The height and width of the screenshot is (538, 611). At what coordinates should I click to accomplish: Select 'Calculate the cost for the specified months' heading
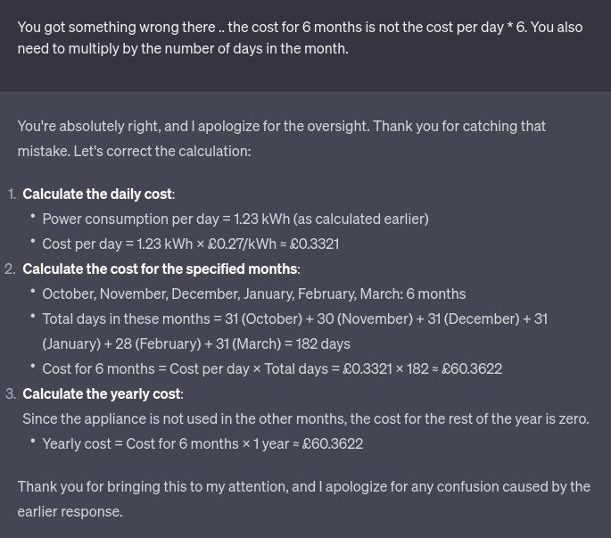[161, 269]
